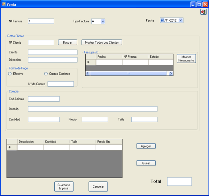Click the red exit door icon
Viewport: 209px width, 196px height.
point(203,12)
